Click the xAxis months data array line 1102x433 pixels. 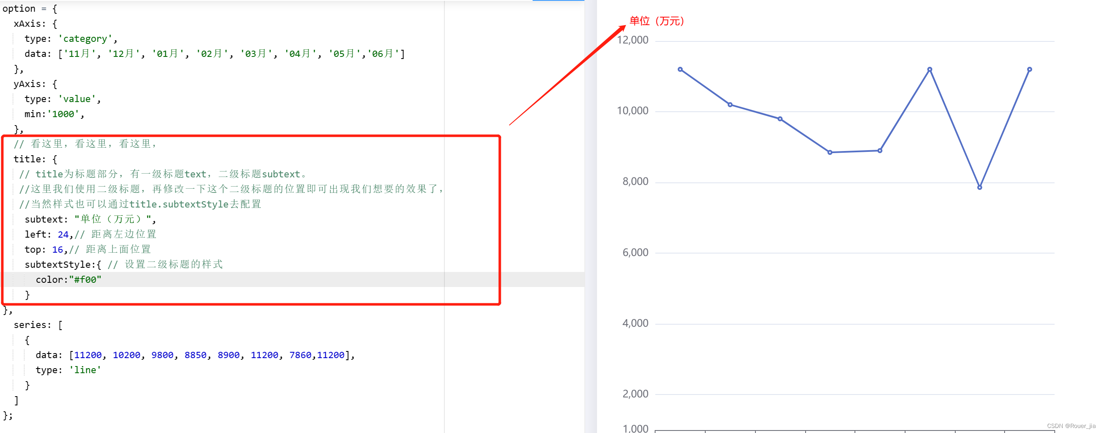click(214, 54)
